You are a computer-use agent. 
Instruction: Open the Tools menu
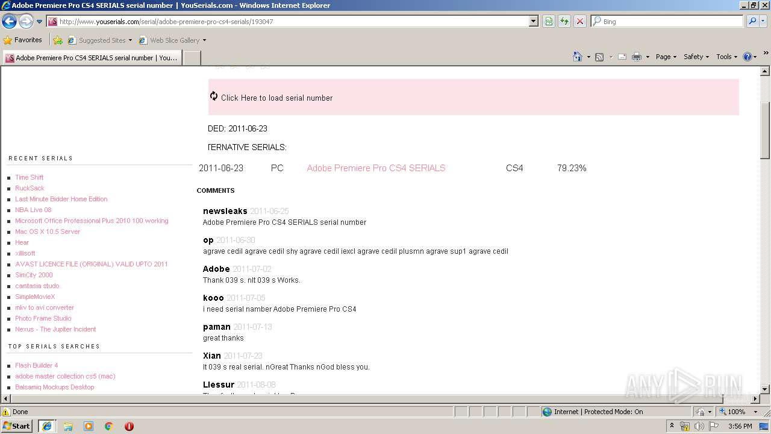[727, 57]
